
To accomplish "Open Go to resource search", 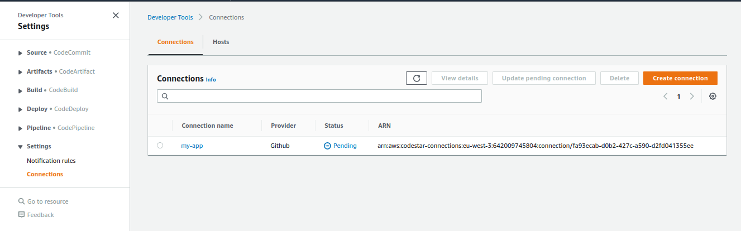I will 47,201.
